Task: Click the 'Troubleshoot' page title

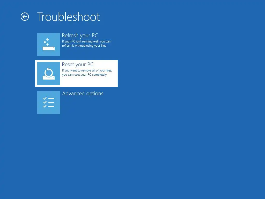Action: [68, 17]
